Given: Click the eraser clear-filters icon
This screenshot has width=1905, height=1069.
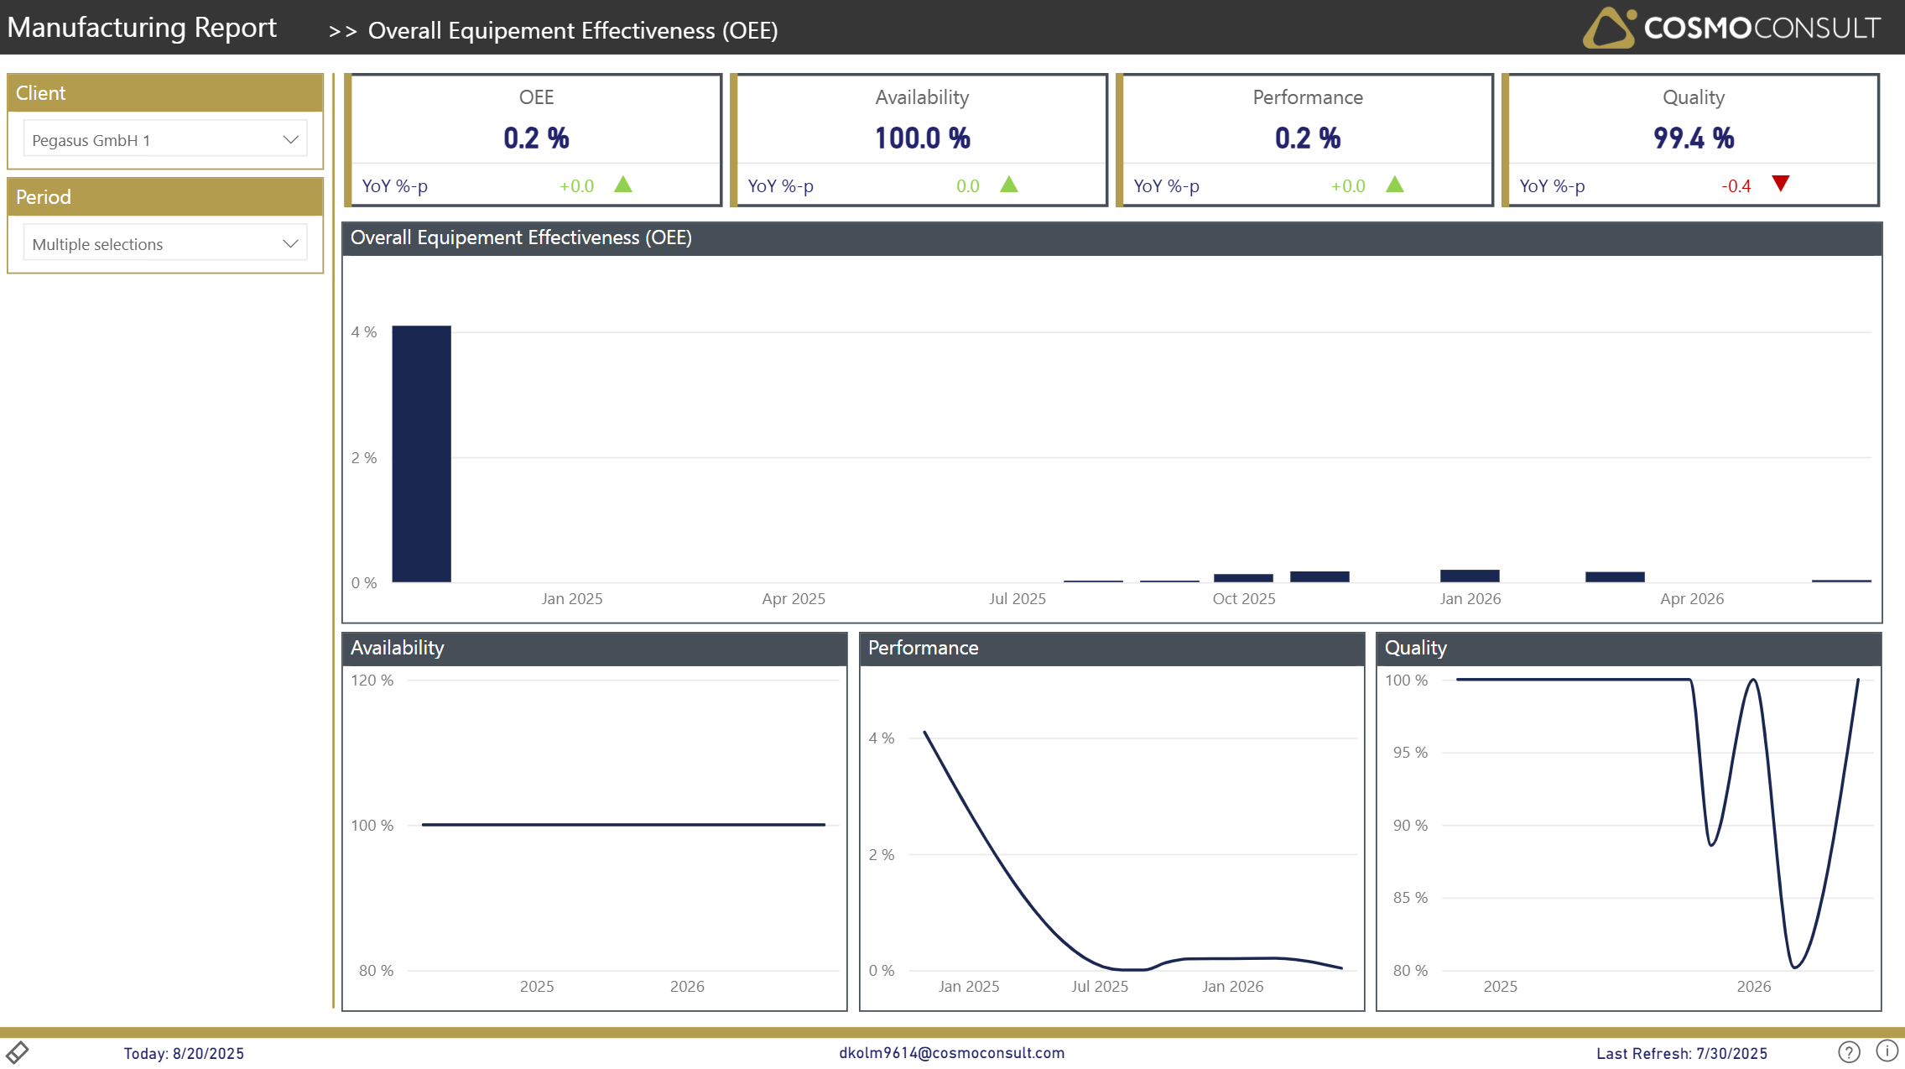Looking at the screenshot, I should point(18,1051).
